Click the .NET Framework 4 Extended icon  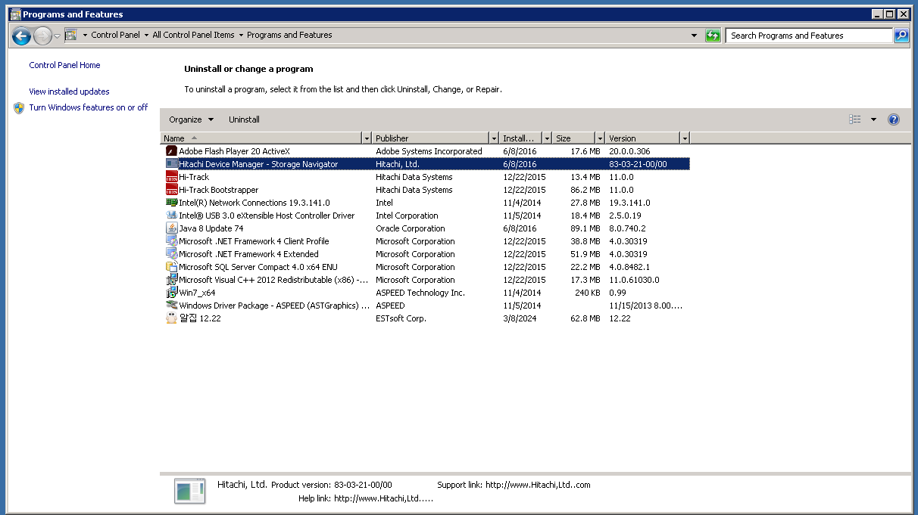coord(171,254)
